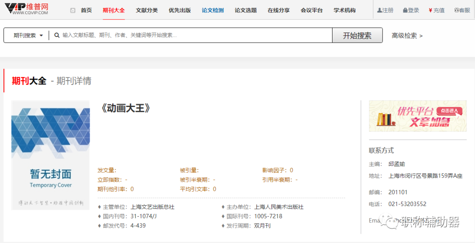Go to 会议平台 page
Image resolution: width=475 pixels, height=243 pixels.
point(312,10)
